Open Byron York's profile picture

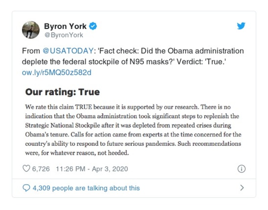click(31, 30)
